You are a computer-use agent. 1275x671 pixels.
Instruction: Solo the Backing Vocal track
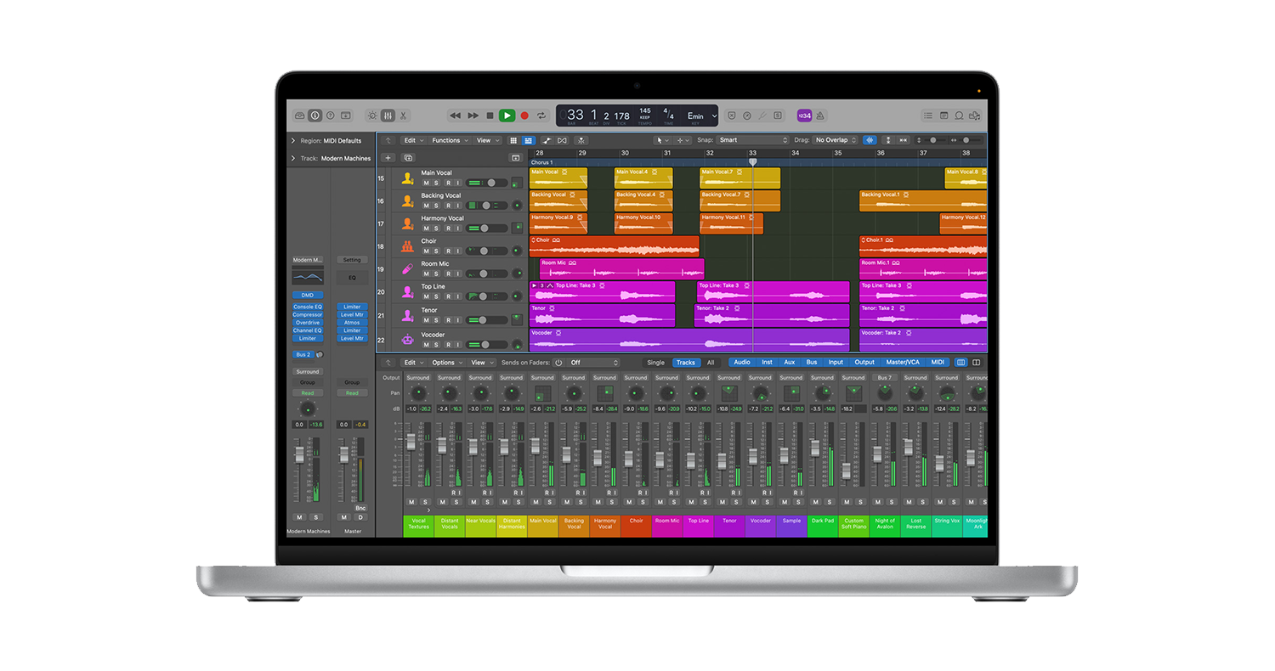point(437,206)
